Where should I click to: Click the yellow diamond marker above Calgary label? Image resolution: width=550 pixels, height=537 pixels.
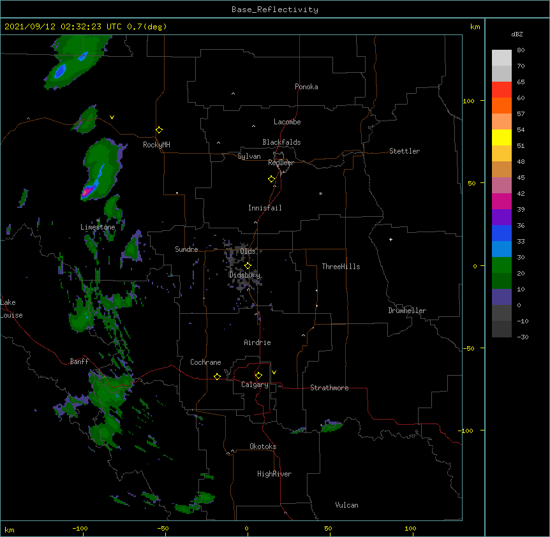pos(258,376)
